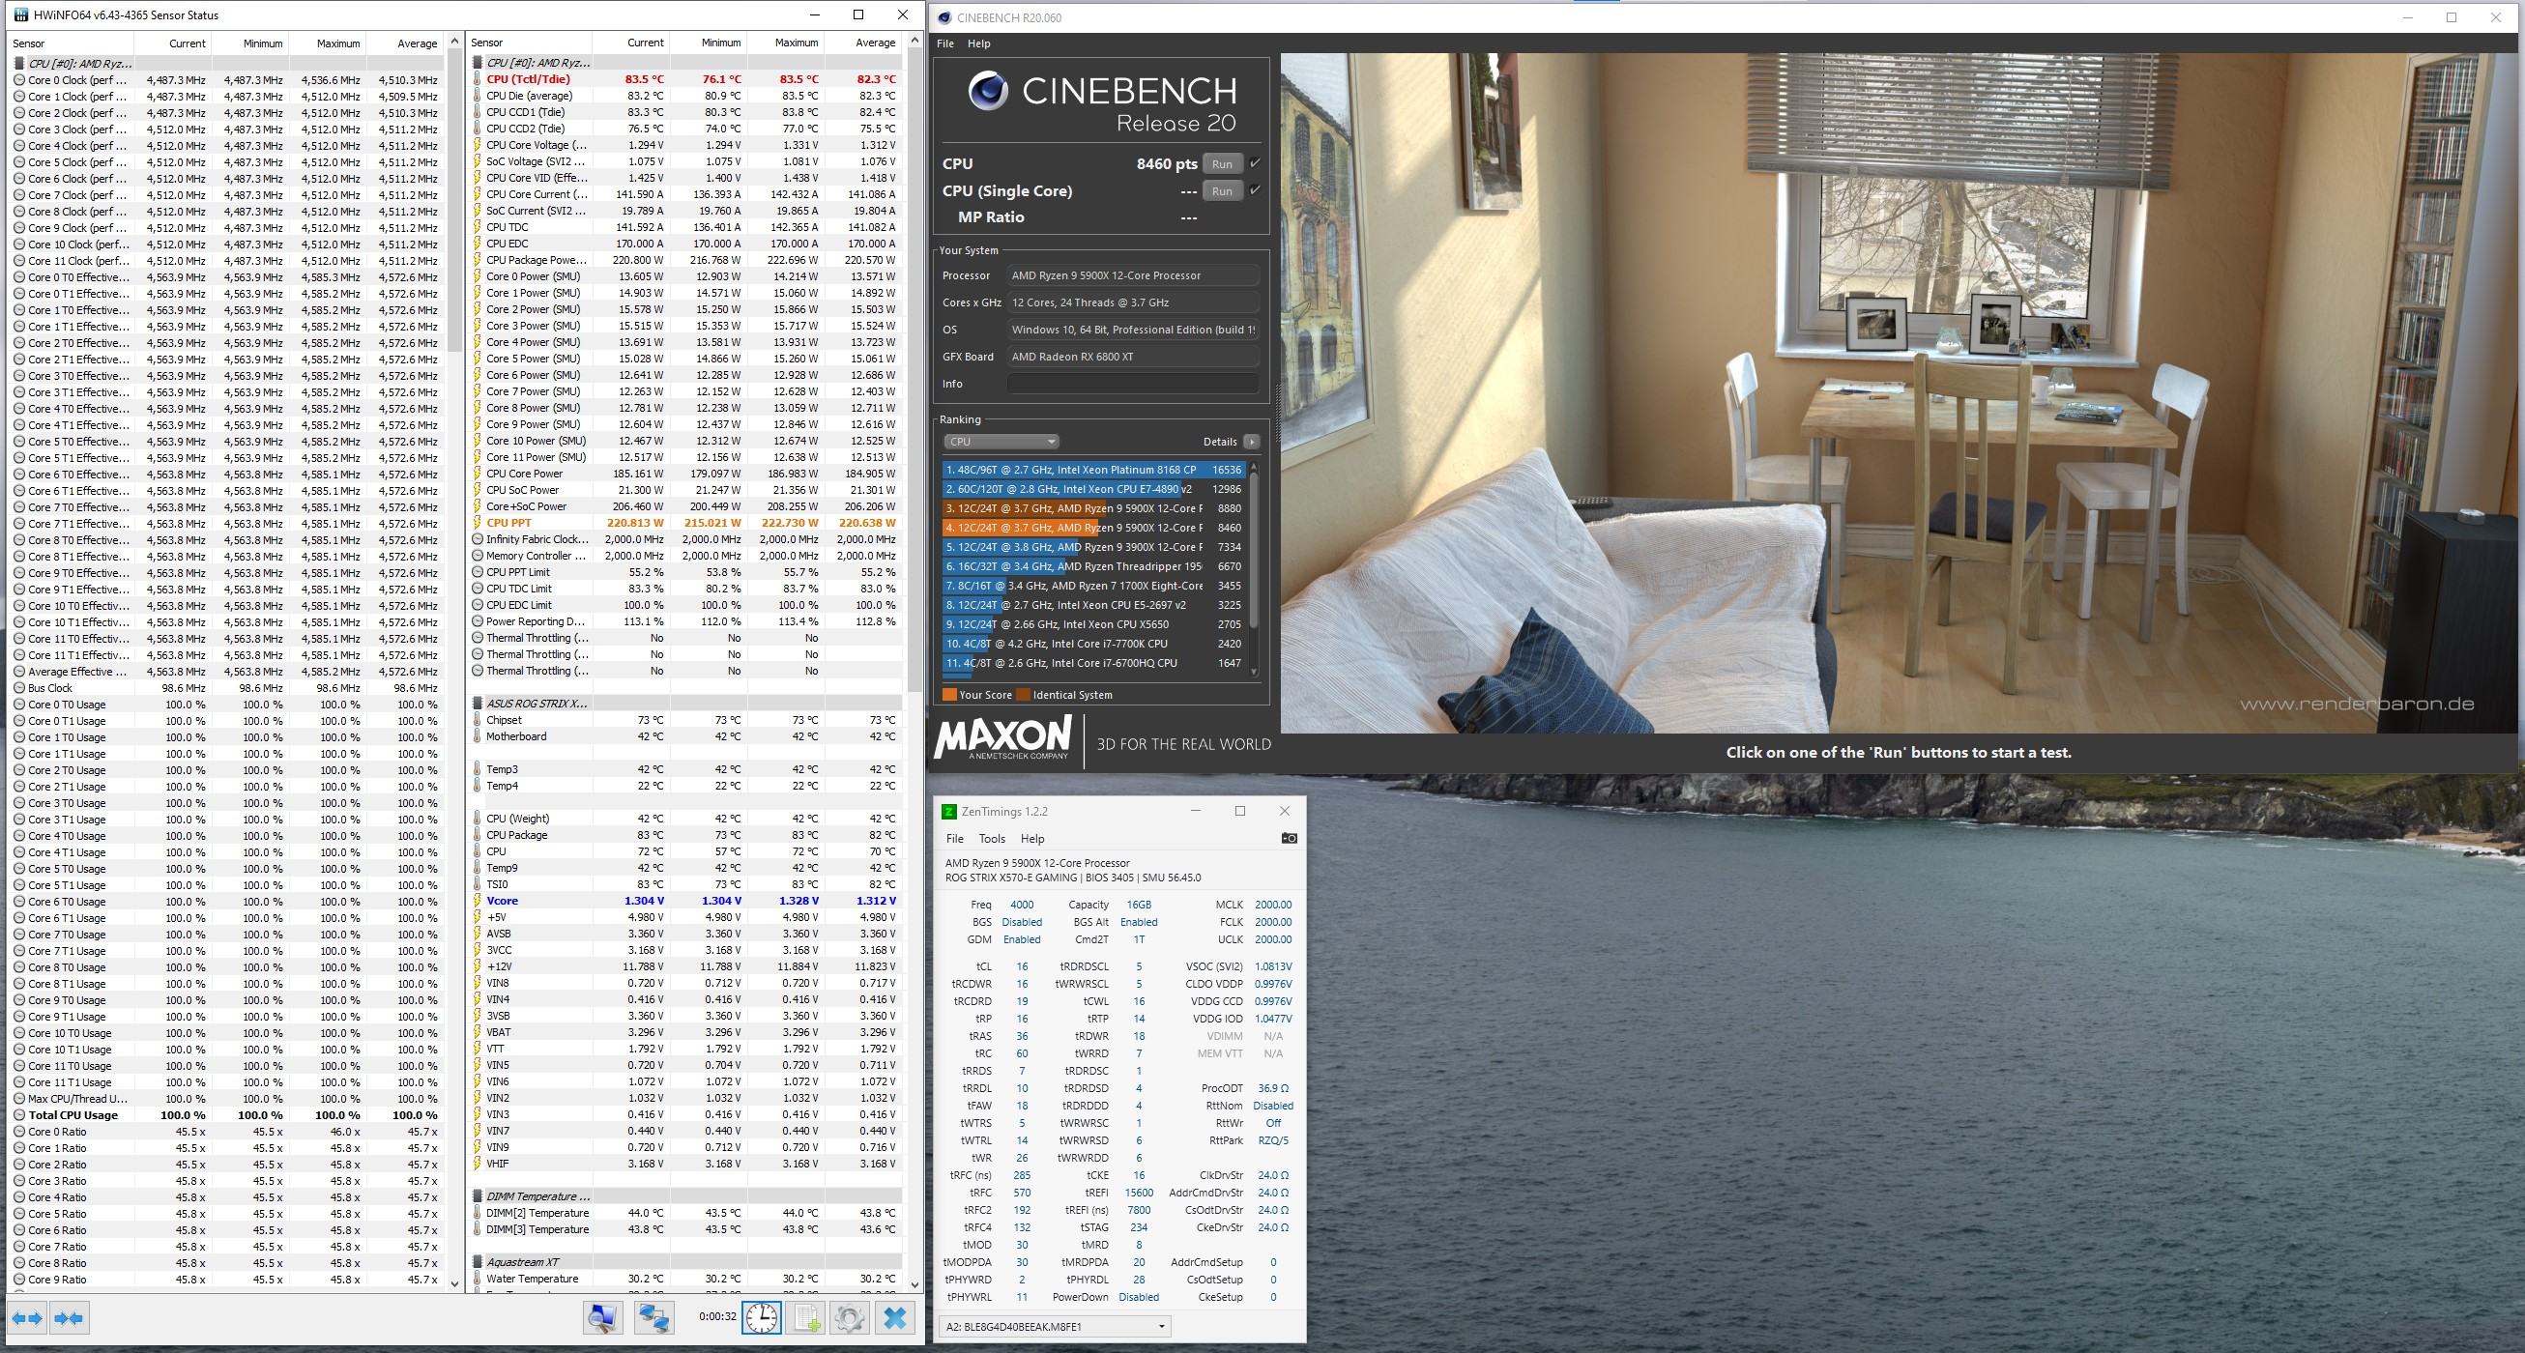The height and width of the screenshot is (1353, 2525).
Task: Select the Average Effective Clock row
Action: [x=226, y=672]
